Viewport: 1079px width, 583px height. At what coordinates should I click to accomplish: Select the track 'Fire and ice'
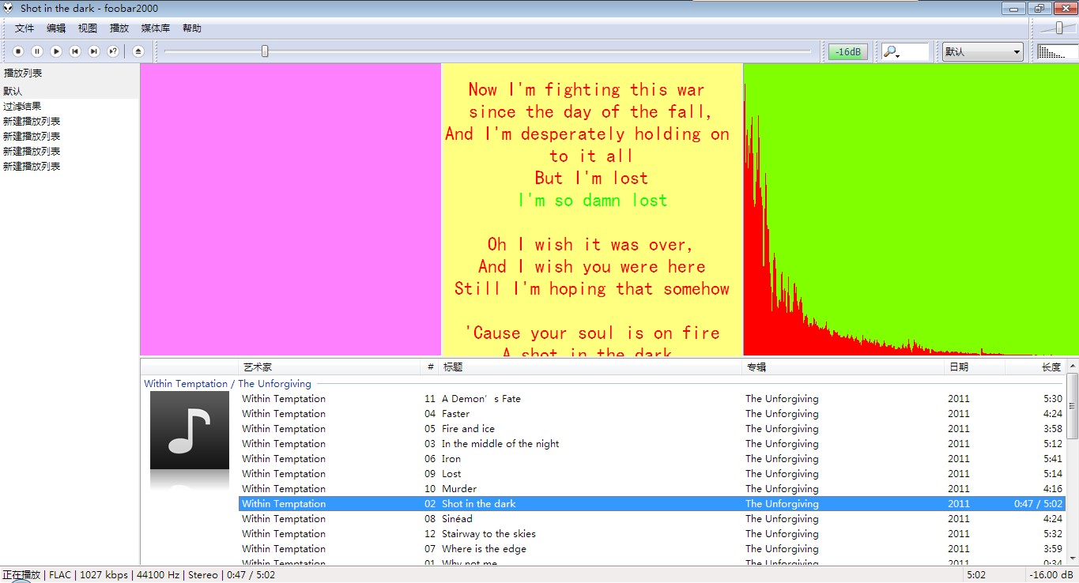(x=652, y=429)
